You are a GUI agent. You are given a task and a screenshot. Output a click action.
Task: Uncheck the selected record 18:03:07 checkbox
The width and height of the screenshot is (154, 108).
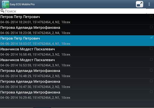151,38
